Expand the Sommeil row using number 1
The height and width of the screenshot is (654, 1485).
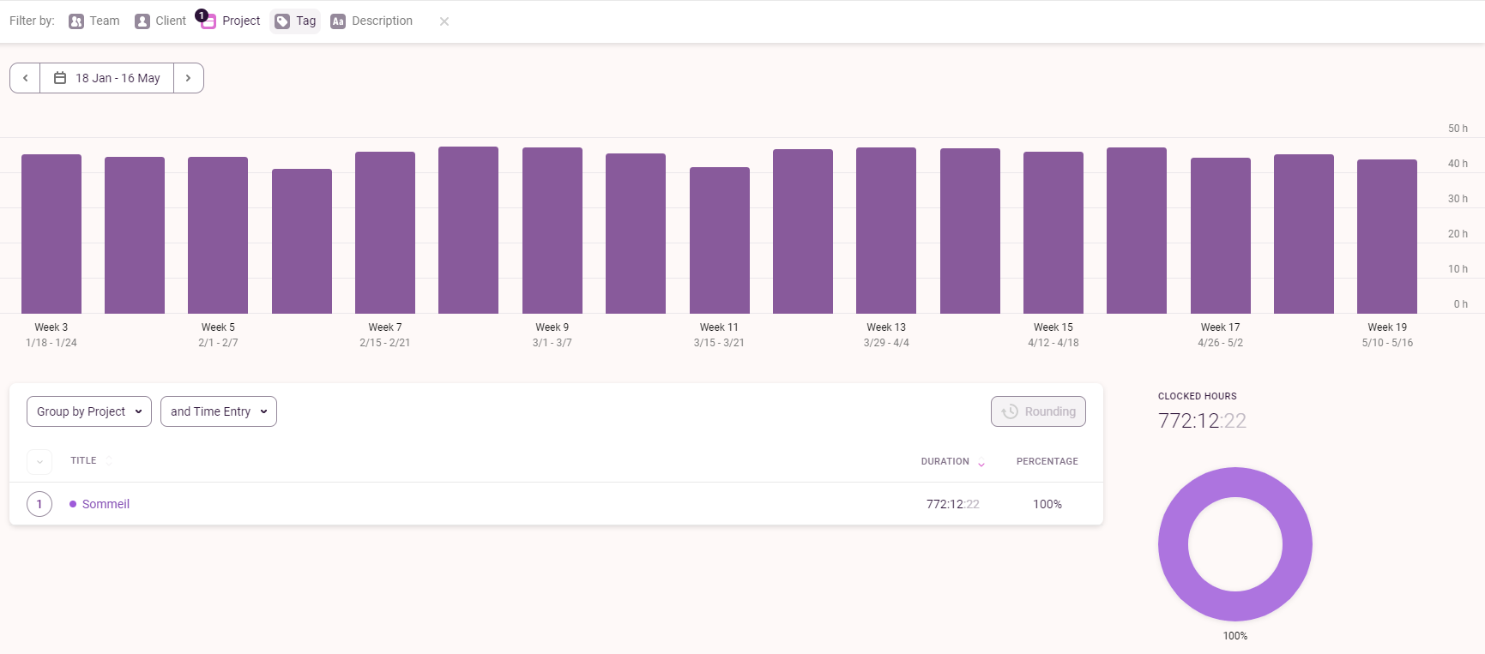pos(39,504)
